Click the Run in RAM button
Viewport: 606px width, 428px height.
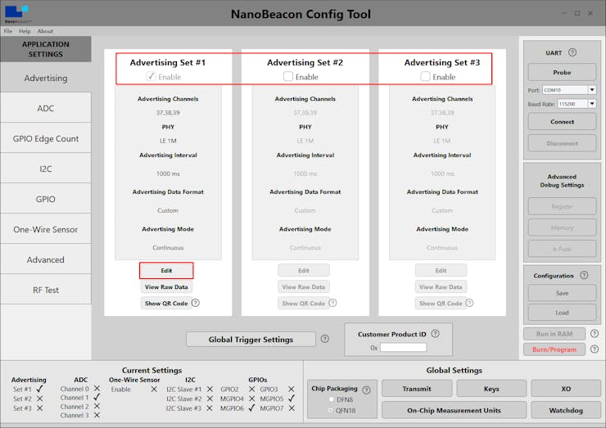click(x=554, y=334)
